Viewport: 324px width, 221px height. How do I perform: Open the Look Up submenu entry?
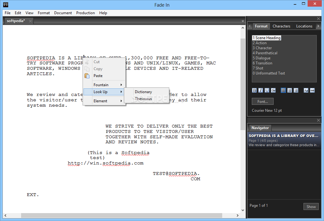(x=104, y=92)
